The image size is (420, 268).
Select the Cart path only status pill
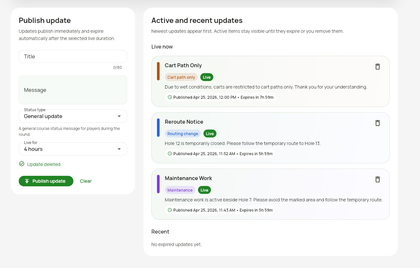(x=181, y=77)
